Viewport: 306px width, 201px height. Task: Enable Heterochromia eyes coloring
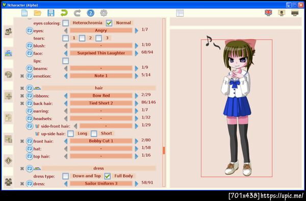[x=66, y=23]
